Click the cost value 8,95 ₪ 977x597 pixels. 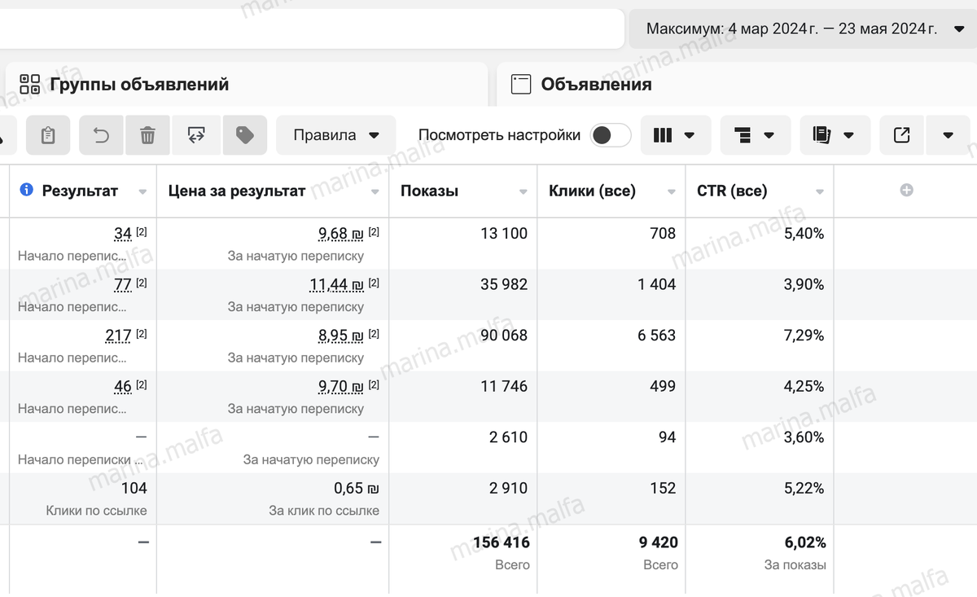341,336
